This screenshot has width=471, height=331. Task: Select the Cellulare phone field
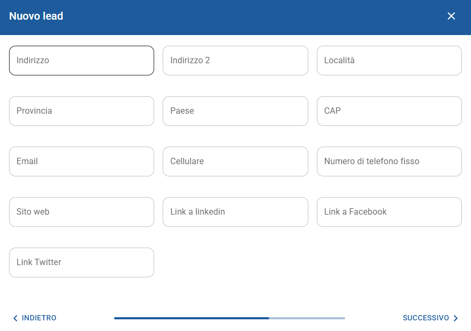click(235, 162)
